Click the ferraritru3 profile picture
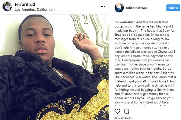Image resolution: width=181 pixels, height=120 pixels. tap(7, 6)
